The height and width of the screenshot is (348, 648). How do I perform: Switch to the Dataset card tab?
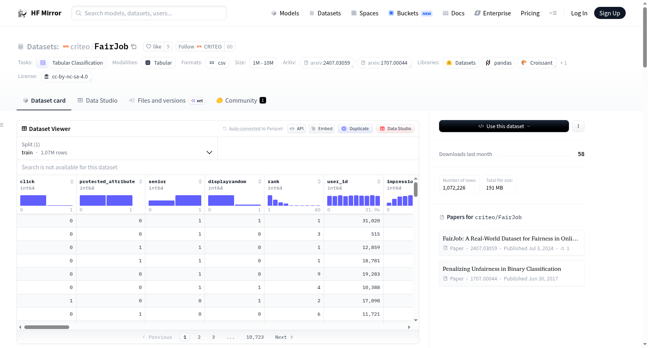(x=44, y=101)
